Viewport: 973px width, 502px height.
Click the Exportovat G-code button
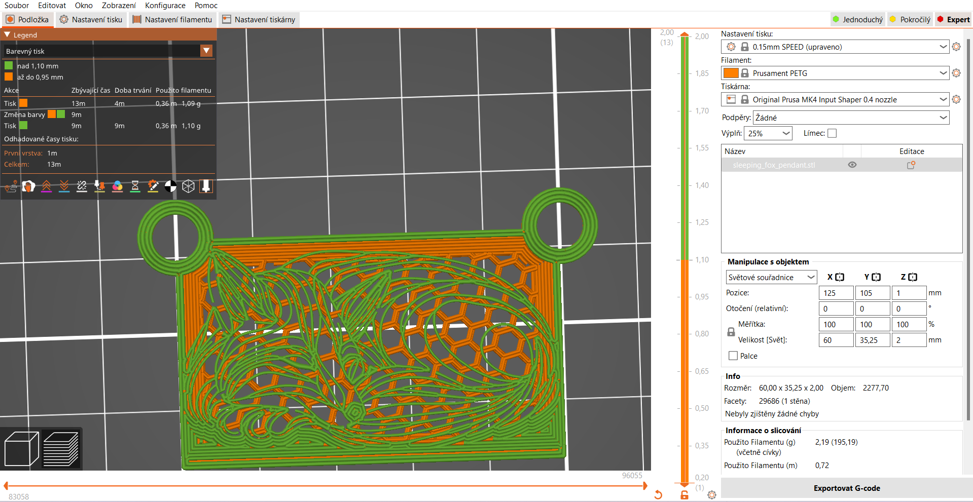847,488
